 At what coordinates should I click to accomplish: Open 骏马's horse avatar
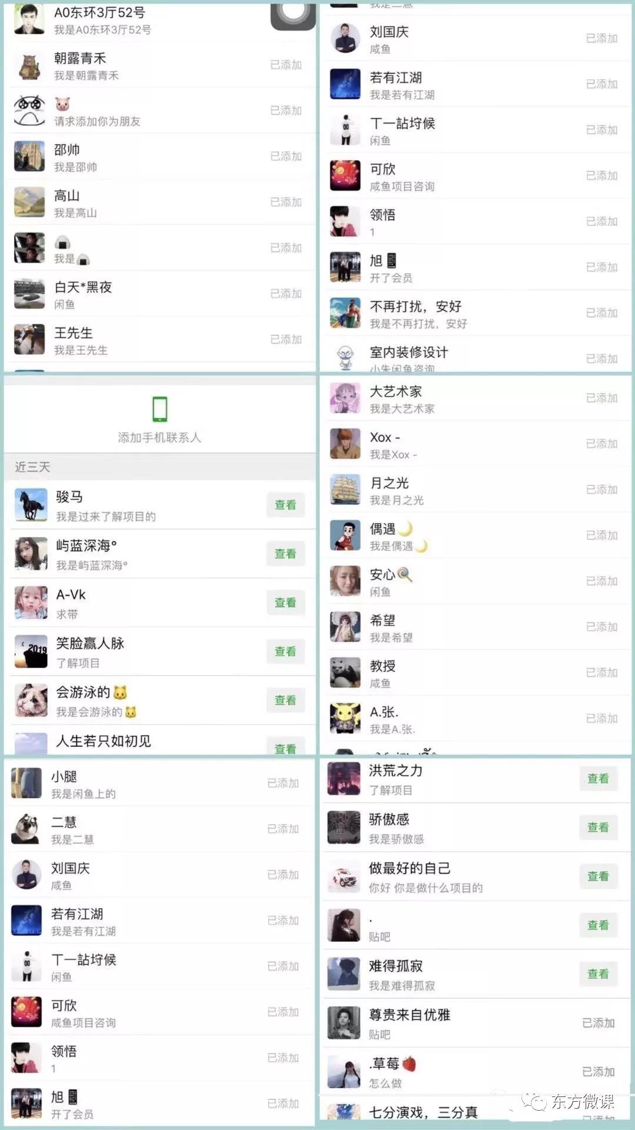31,505
